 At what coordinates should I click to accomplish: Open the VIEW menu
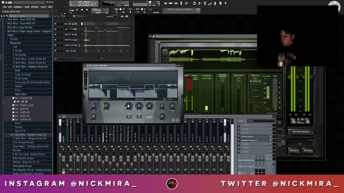[x=27, y=7]
